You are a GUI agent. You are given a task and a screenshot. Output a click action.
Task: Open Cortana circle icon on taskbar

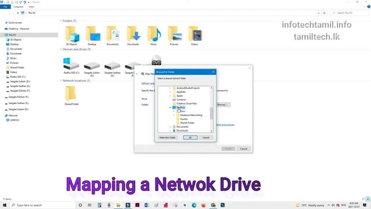pyautogui.click(x=80, y=205)
